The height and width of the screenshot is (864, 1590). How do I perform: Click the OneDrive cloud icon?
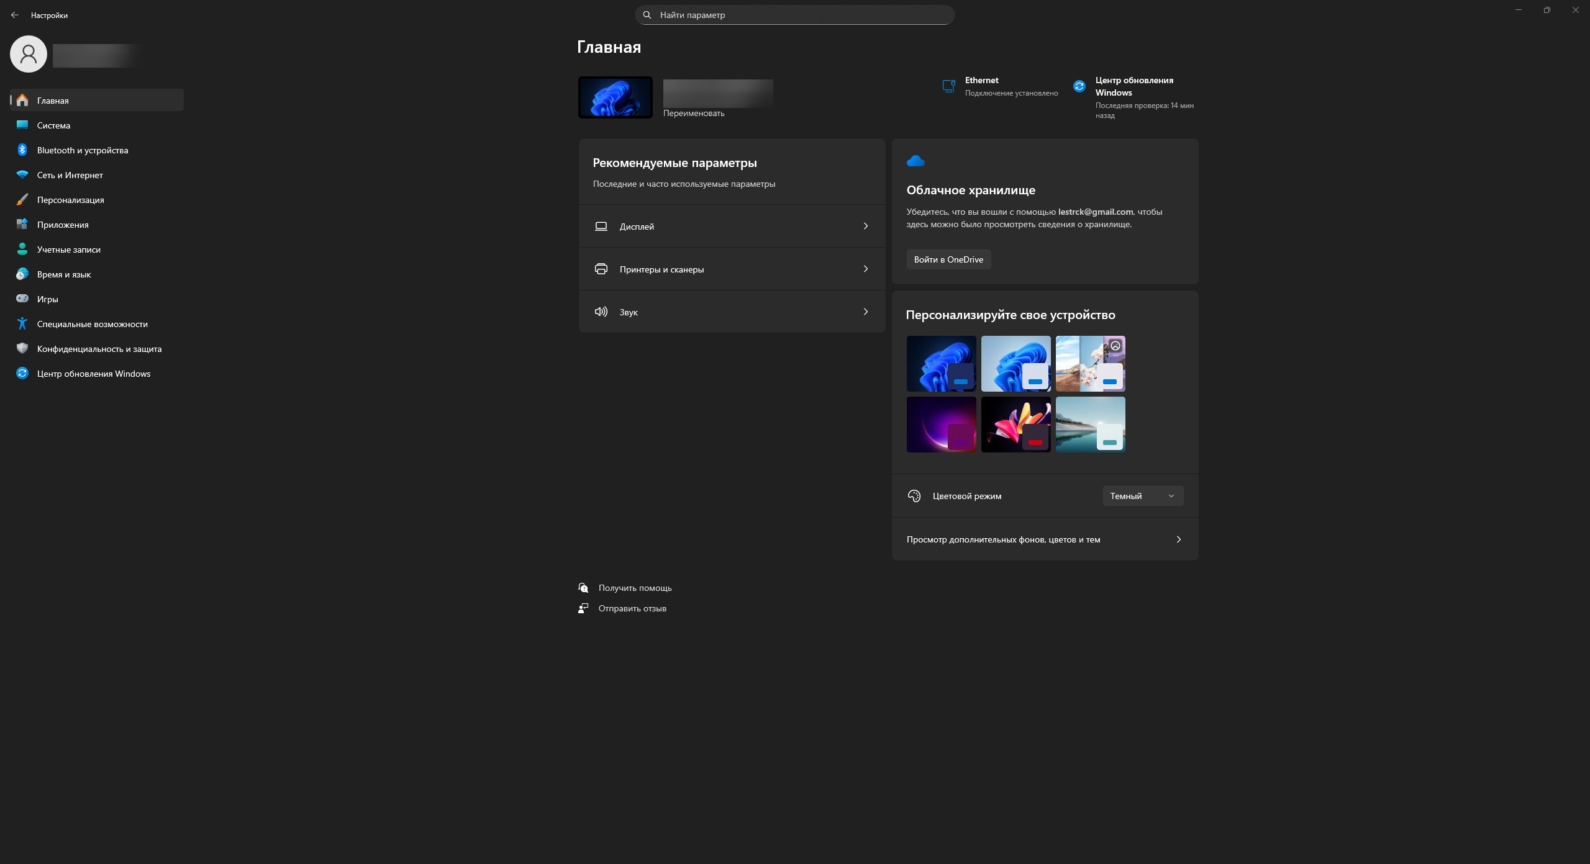(x=915, y=161)
